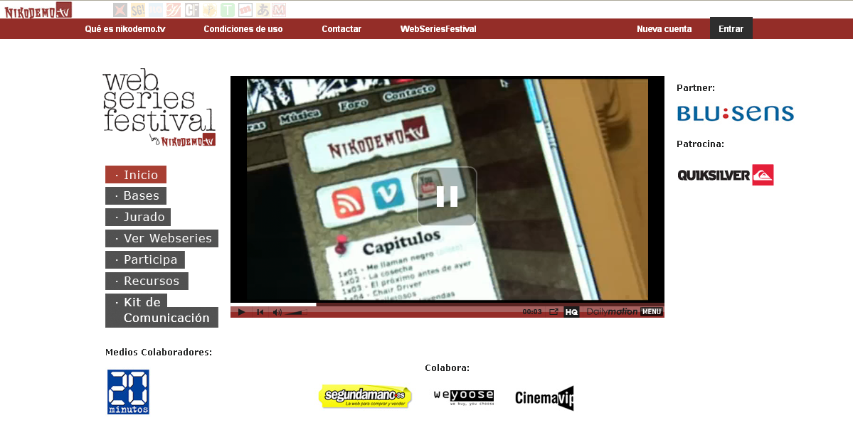Click 'Nueva cuenta' to register
The height and width of the screenshot is (430, 853).
[x=664, y=29]
